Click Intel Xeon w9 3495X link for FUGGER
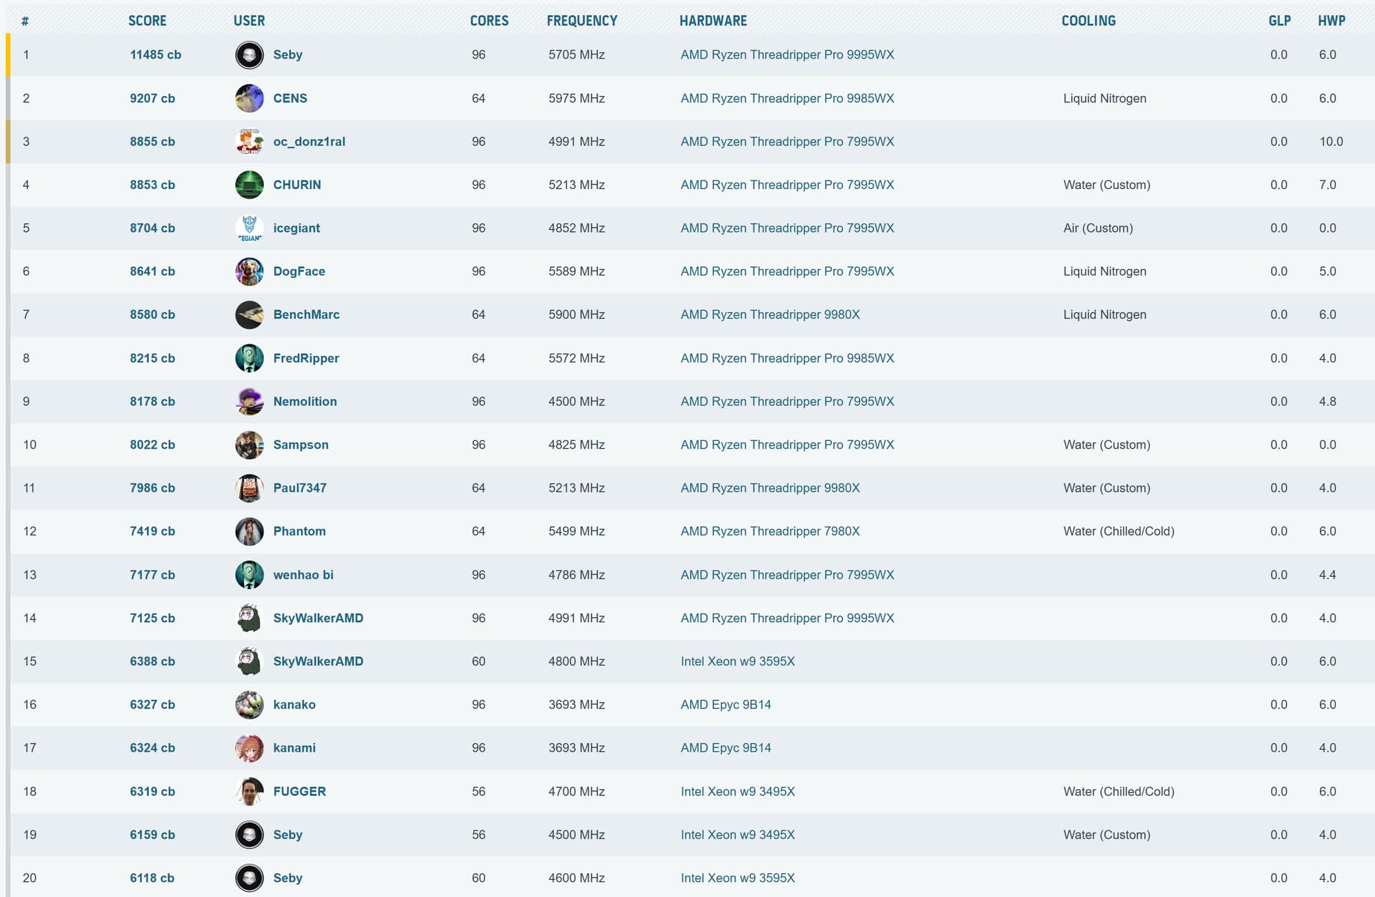 coord(738,791)
